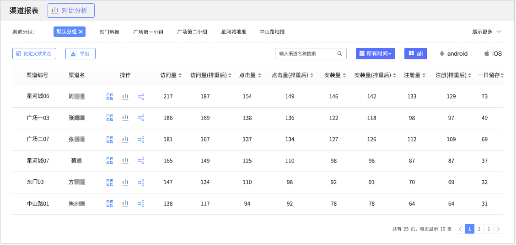Toggle 自定义效果点 checkbox button
516x245 pixels.
click(x=34, y=54)
